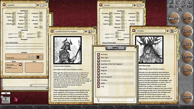Click link icon beside Leng Shi in NPCs list
Image resolution: width=194 pixels, height=109 pixels.
[x=98, y=67]
